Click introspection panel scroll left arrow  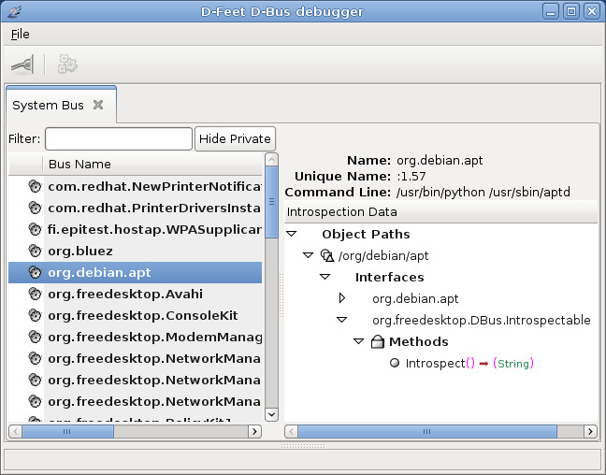[x=291, y=431]
